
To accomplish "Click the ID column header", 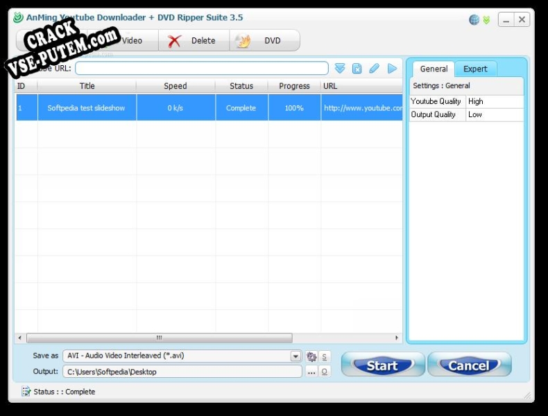I will coord(26,86).
